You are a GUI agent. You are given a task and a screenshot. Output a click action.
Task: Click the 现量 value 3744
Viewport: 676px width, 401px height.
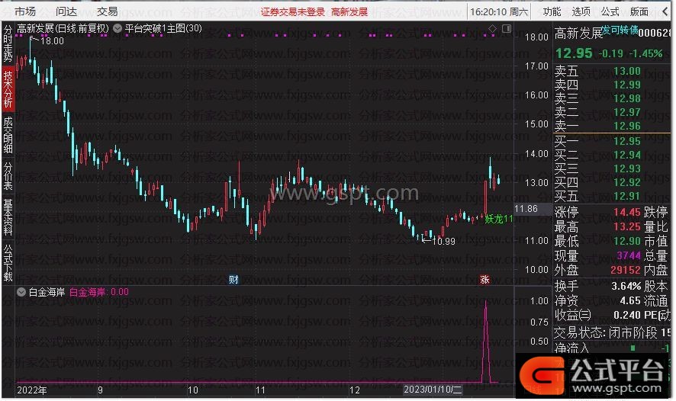[629, 256]
